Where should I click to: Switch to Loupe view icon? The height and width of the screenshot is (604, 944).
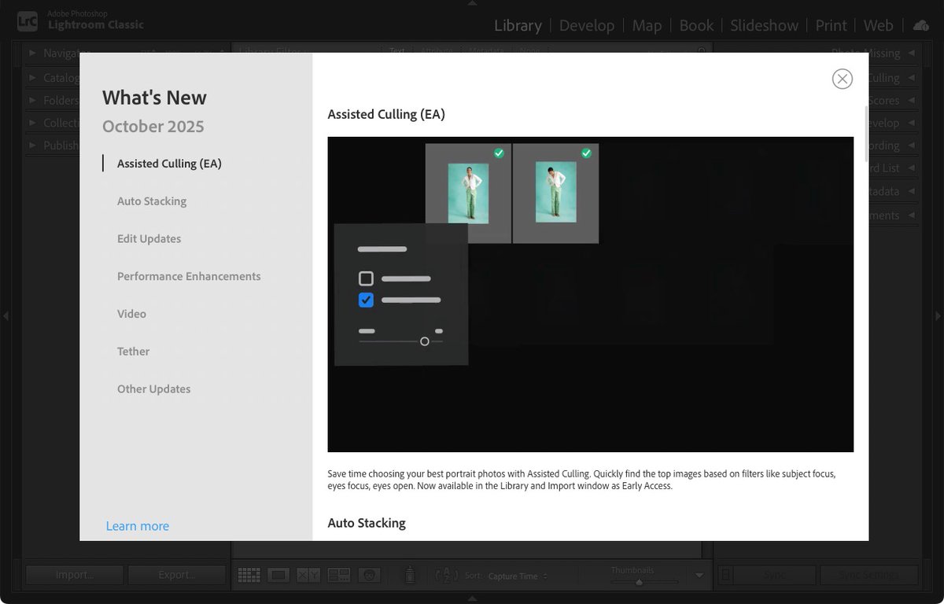click(278, 576)
